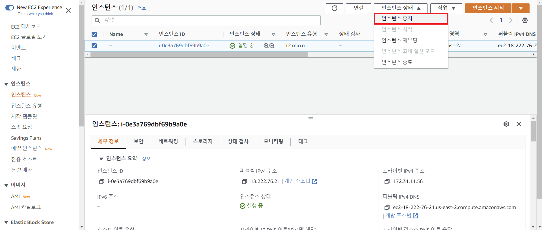
Task: Open 태그 in the sidebar
Action: [x=16, y=58]
